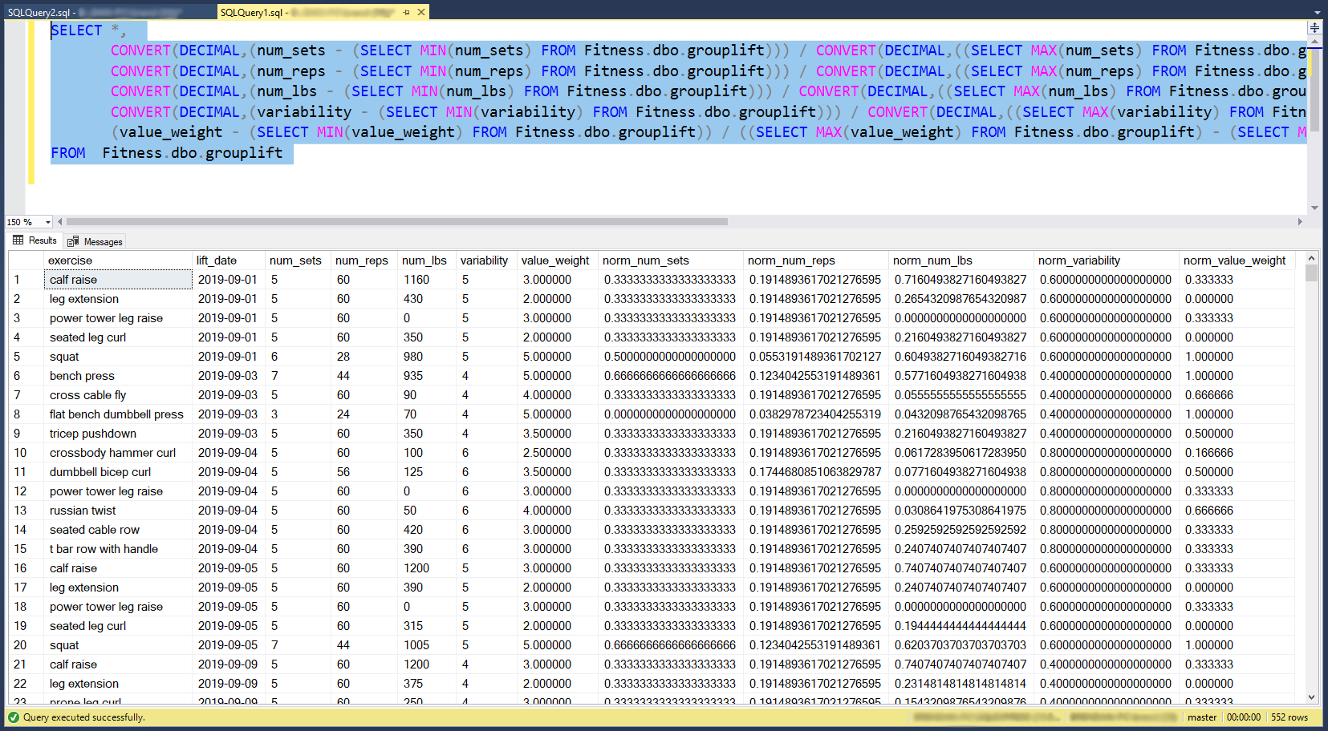1328x731 pixels.
Task: Select the norm_value_weight column header
Action: coord(1237,260)
